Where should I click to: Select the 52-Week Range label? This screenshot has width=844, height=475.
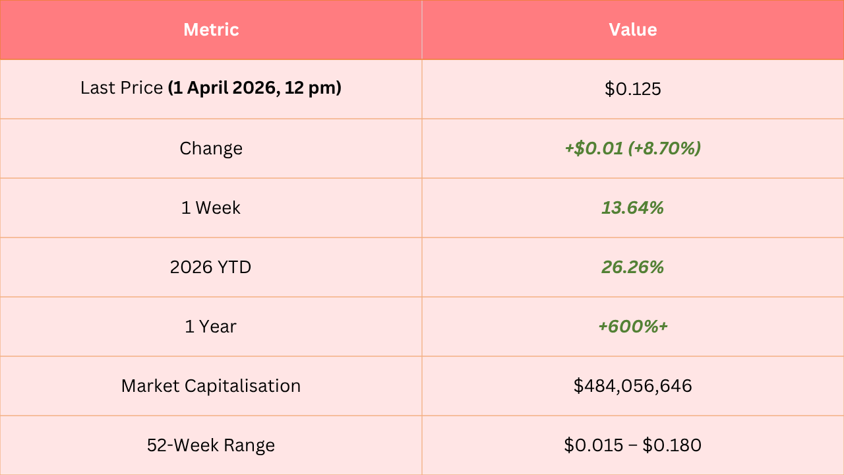211,445
